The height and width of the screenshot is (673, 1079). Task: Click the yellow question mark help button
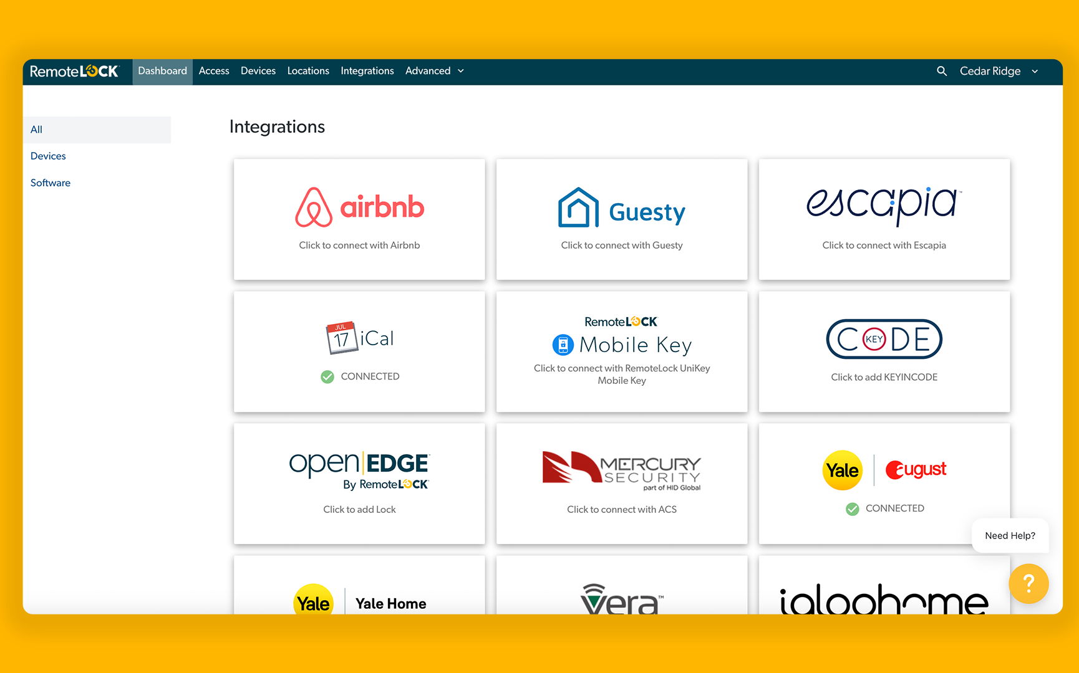[1028, 583]
